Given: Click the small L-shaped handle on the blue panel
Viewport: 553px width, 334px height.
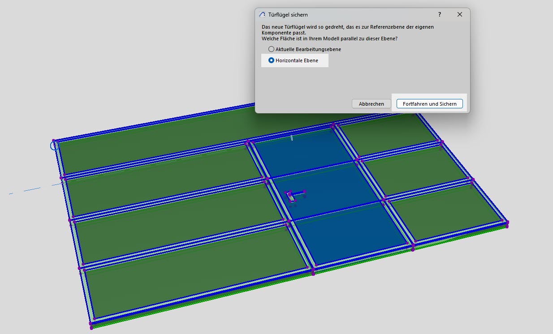Looking at the screenshot, I should click(x=294, y=196).
